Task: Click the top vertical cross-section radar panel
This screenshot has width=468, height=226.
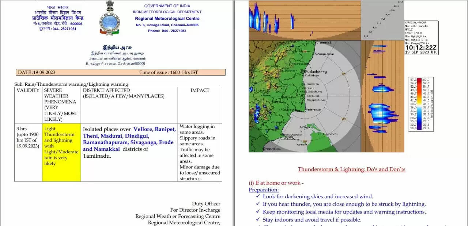Action: click(x=305, y=18)
